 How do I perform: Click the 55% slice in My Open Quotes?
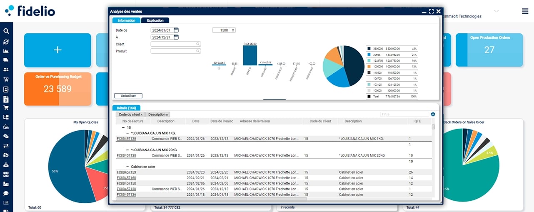pyautogui.click(x=66, y=167)
